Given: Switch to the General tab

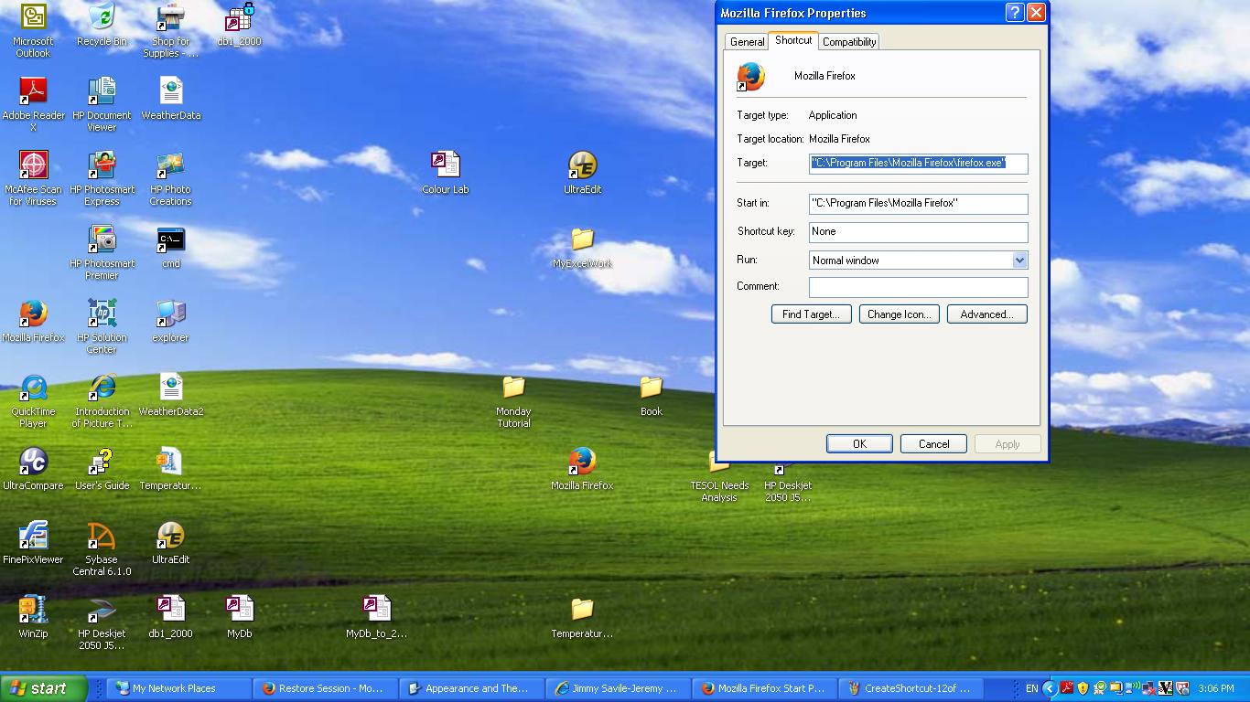Looking at the screenshot, I should pyautogui.click(x=747, y=42).
